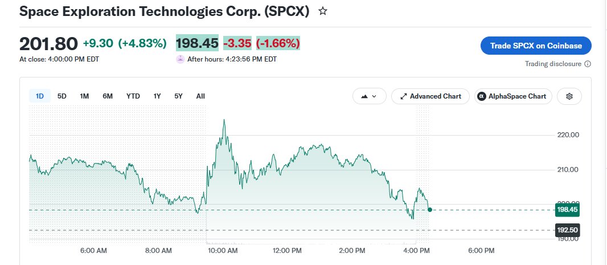View the 5Y chart range

[178, 96]
